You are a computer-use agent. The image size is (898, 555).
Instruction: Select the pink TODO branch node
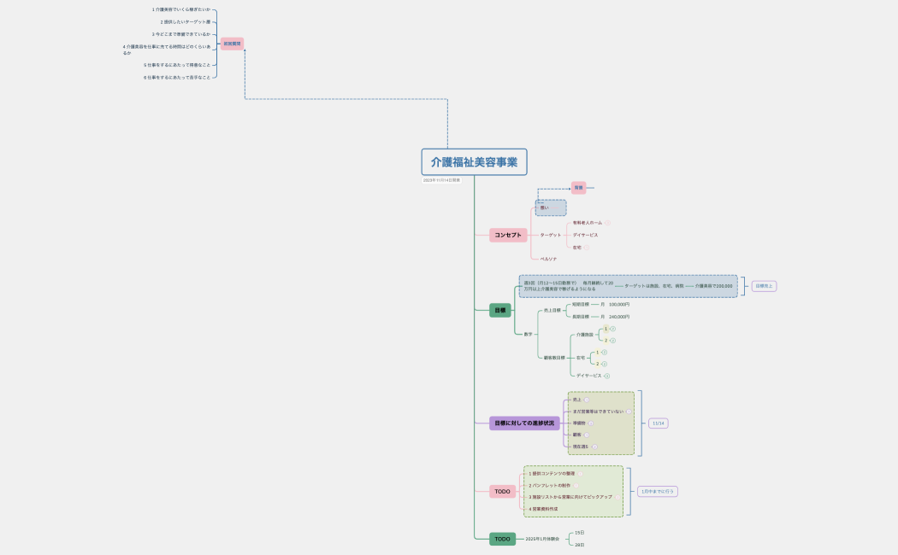point(502,491)
